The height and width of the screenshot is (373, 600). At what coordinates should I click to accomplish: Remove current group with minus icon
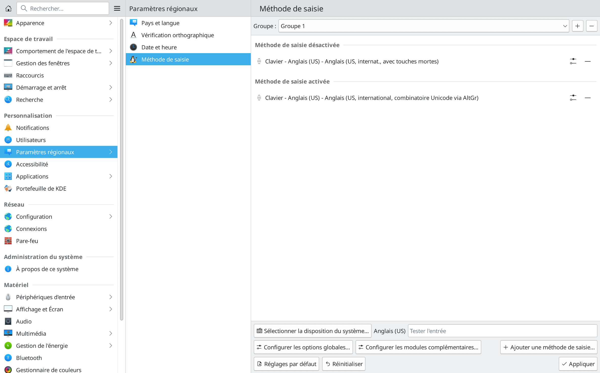click(592, 26)
